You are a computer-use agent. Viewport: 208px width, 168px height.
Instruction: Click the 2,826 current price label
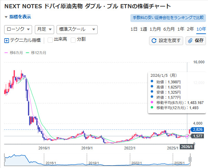point(197,129)
